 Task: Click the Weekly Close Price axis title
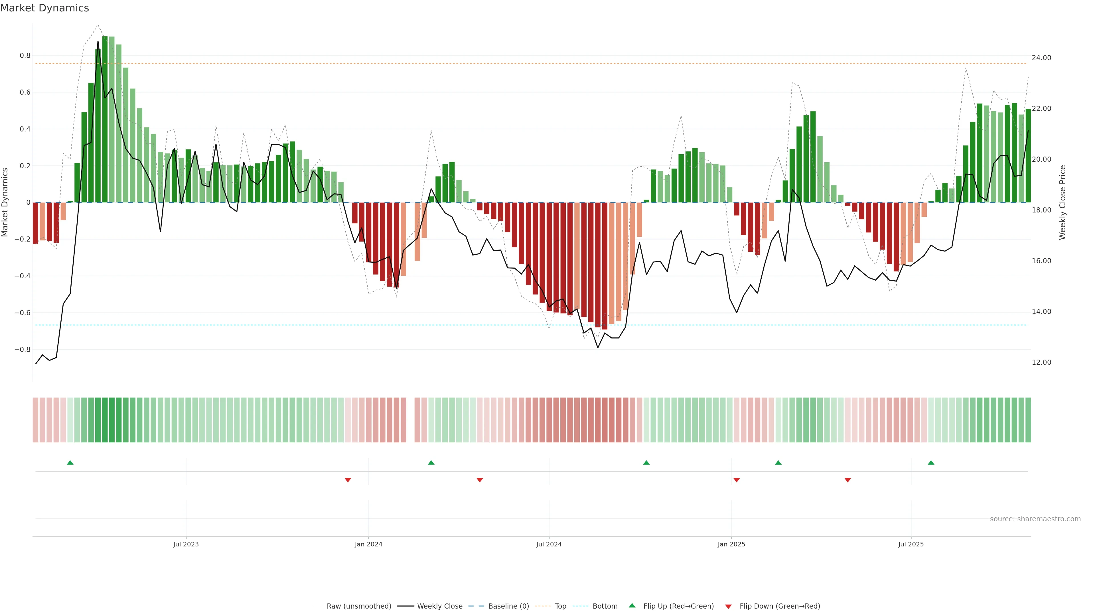coord(1063,202)
